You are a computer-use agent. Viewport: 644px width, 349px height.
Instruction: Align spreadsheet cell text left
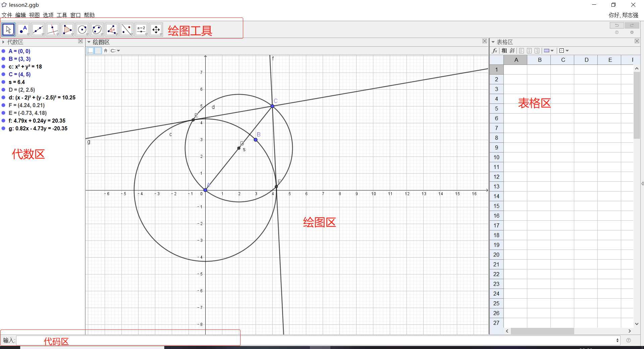[x=521, y=51]
